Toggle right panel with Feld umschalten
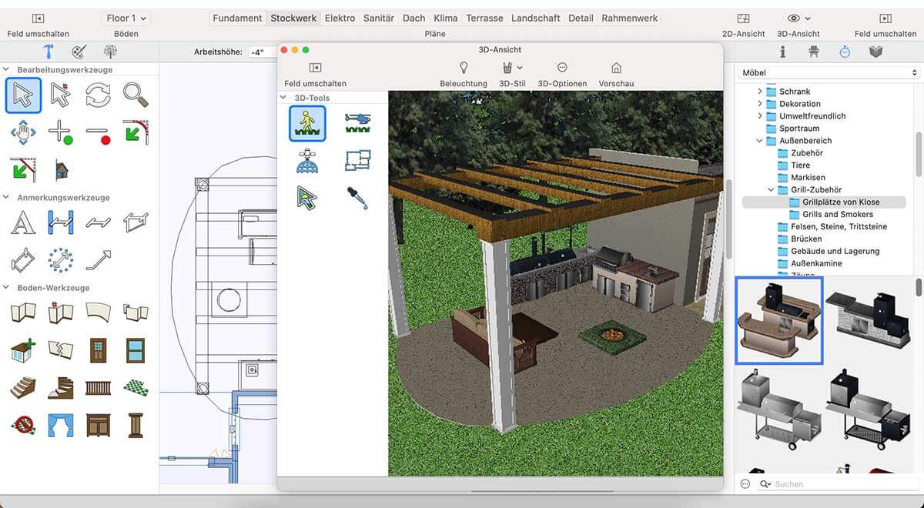Viewport: 924px width, 508px height. tap(885, 18)
